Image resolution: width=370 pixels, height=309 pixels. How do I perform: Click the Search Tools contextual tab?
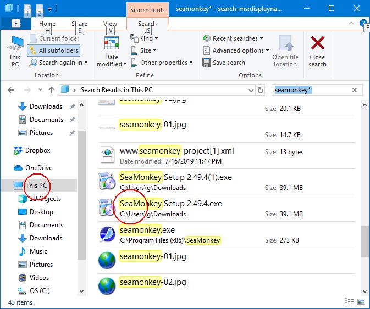[x=147, y=10]
